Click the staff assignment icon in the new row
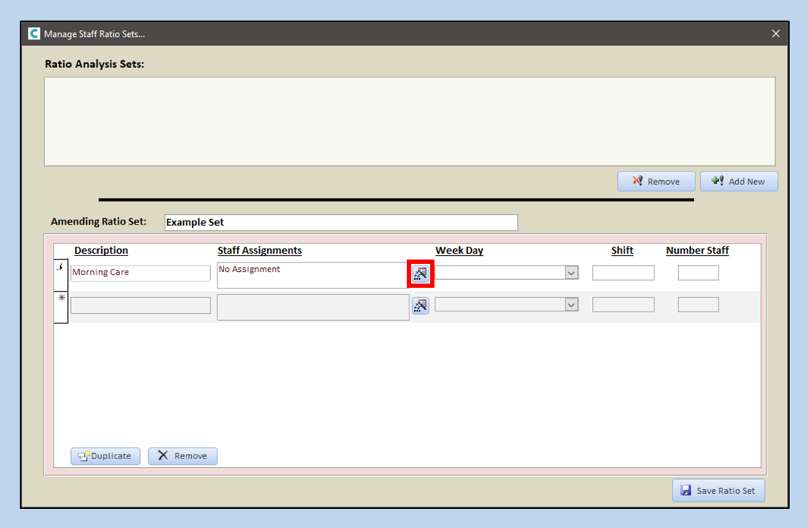The image size is (807, 528). (420, 305)
